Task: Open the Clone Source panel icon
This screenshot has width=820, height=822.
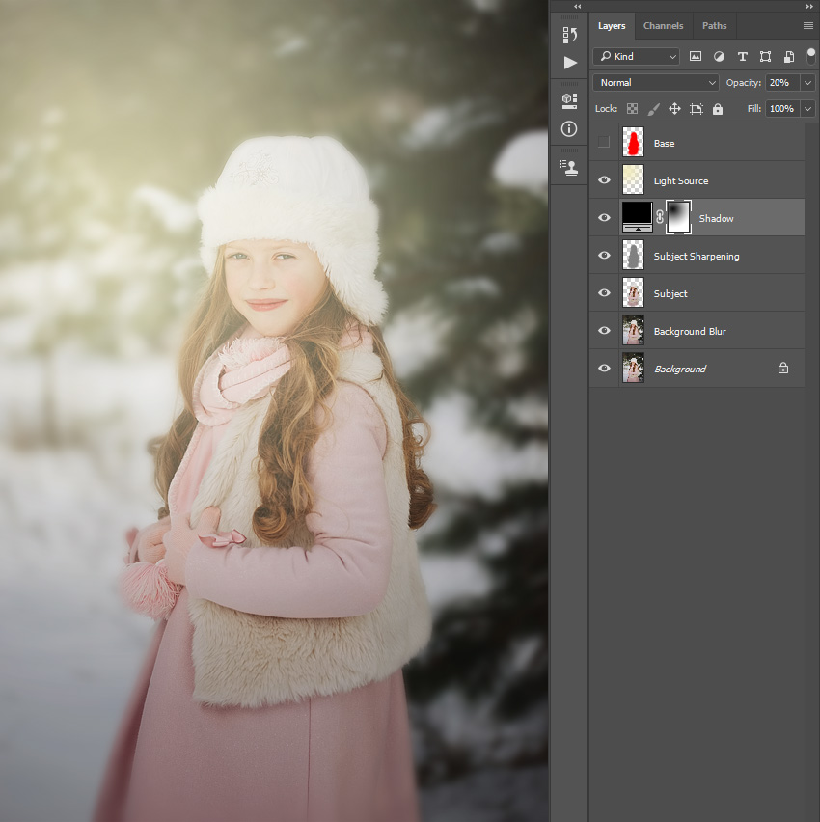Action: pyautogui.click(x=569, y=168)
